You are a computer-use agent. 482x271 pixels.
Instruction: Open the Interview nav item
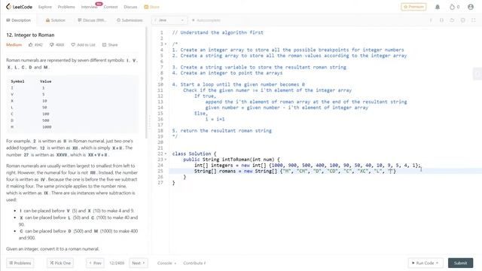89,7
